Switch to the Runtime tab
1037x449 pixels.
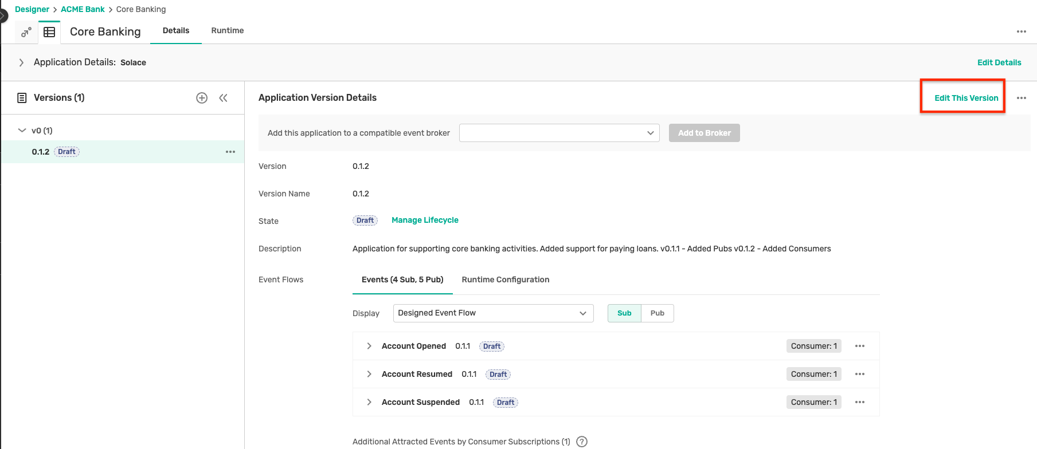tap(227, 31)
